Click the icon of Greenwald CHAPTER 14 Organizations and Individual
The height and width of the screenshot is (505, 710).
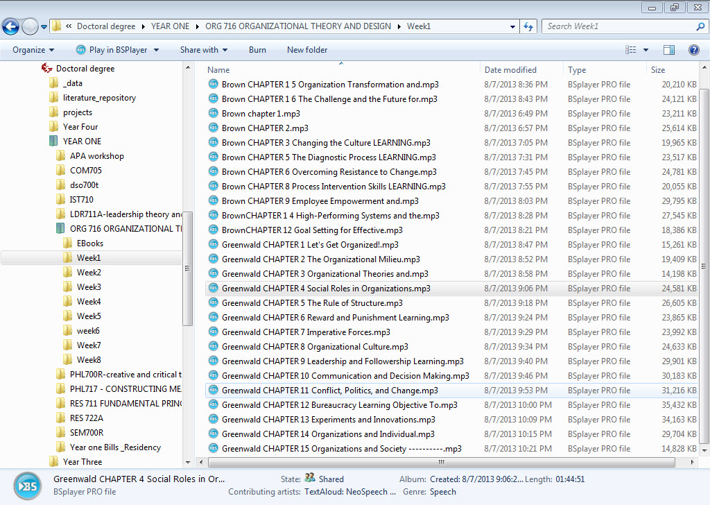[214, 434]
